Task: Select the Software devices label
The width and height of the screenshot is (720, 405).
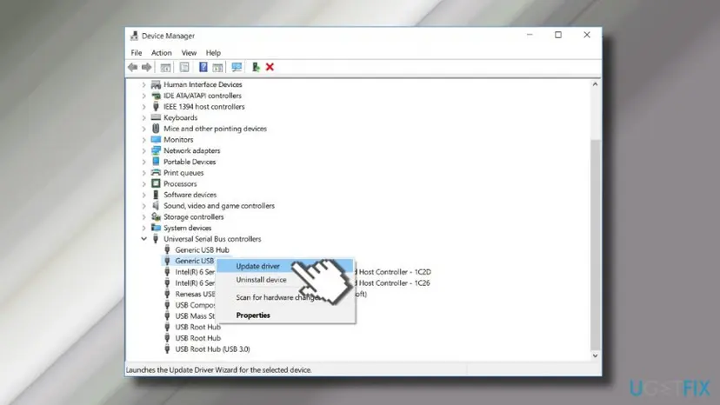Action: pos(190,195)
